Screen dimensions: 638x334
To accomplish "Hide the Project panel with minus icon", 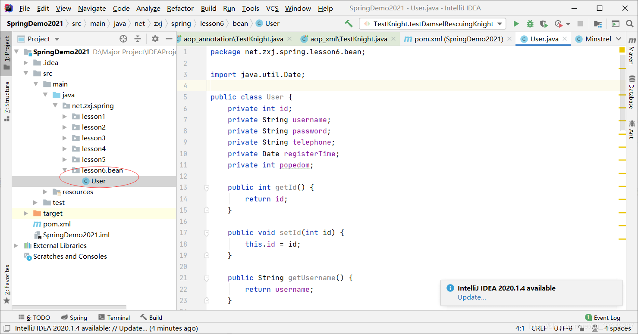I will click(x=169, y=39).
